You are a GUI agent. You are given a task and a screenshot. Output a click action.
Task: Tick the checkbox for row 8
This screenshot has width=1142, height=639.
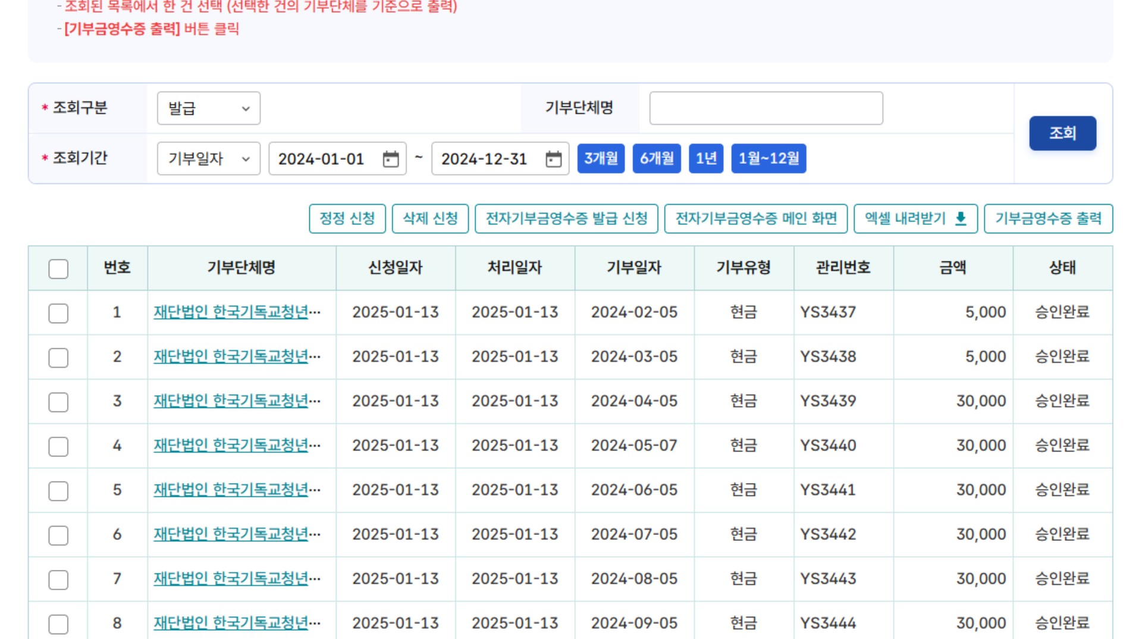pos(58,624)
